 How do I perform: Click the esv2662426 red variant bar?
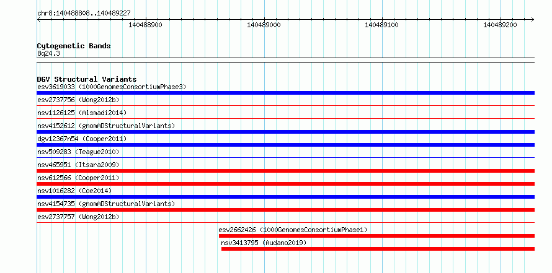(376, 236)
